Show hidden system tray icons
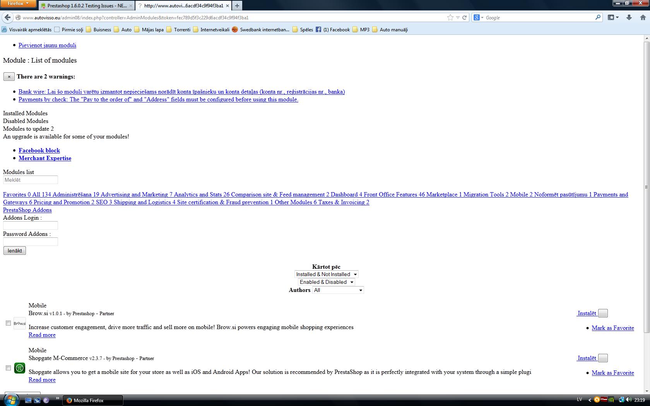The width and height of the screenshot is (650, 406). coord(590,400)
